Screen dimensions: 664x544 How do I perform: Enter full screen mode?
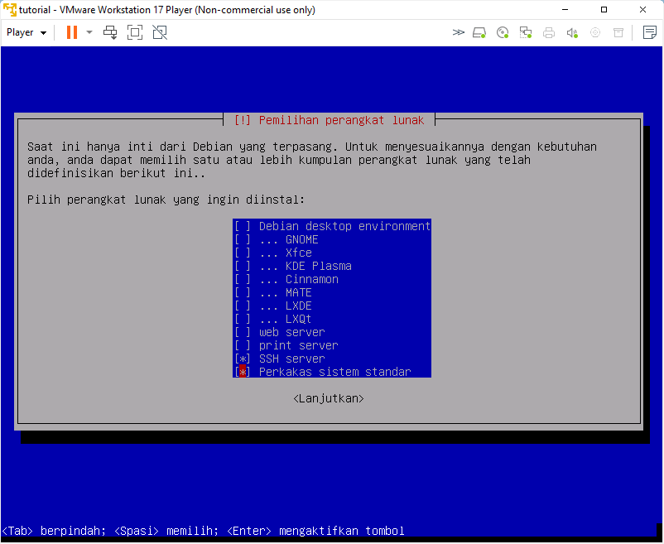click(135, 32)
